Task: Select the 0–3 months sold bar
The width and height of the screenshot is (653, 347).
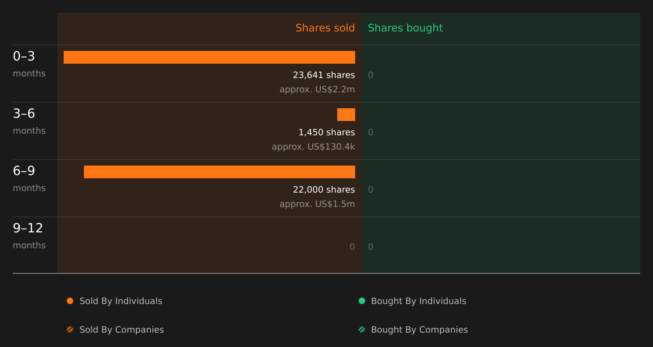Action: click(x=209, y=57)
